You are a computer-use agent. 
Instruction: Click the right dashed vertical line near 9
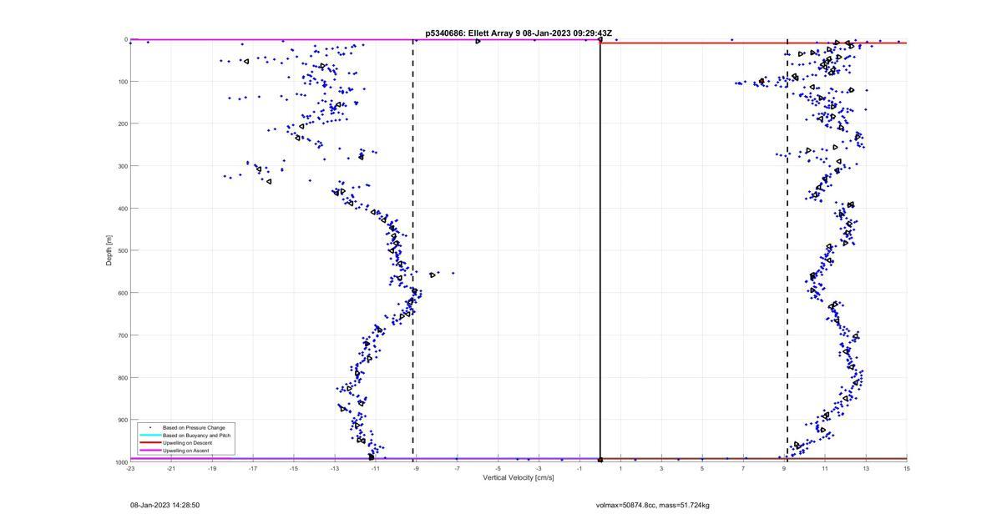787,250
